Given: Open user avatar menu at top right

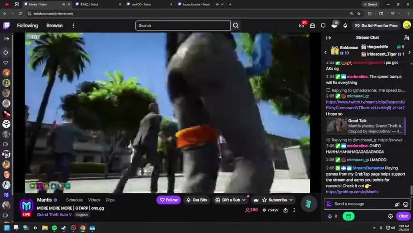Looking at the screenshot, I should coord(407,25).
